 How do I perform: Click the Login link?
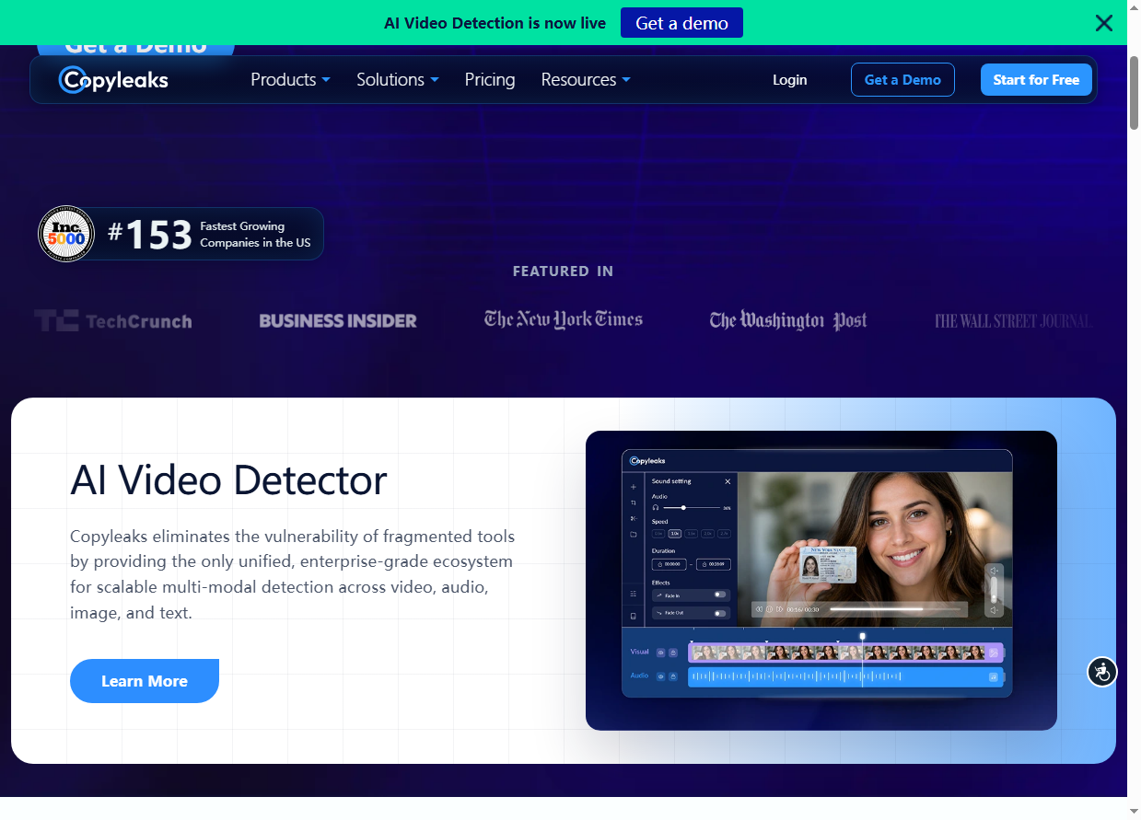790,80
